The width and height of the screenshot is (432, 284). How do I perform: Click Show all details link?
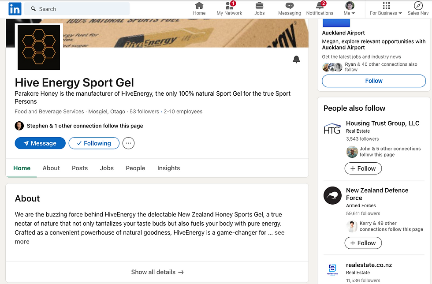157,272
